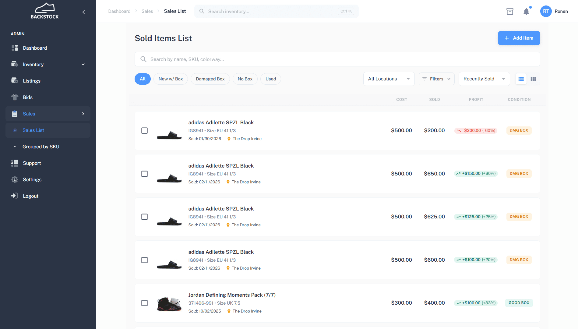Open the Dashboard sidebar icon
Image resolution: width=578 pixels, height=329 pixels.
pos(14,48)
